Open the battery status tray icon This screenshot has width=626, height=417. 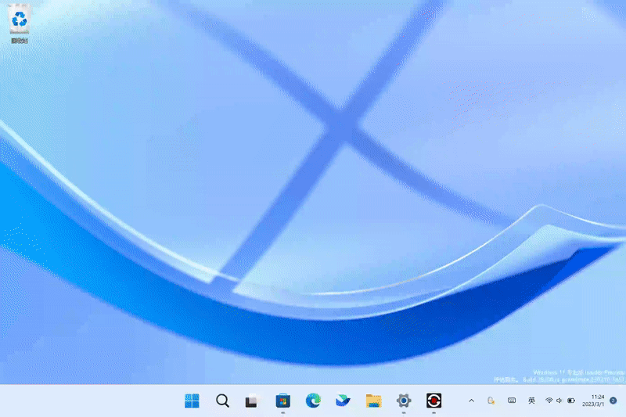coord(571,401)
